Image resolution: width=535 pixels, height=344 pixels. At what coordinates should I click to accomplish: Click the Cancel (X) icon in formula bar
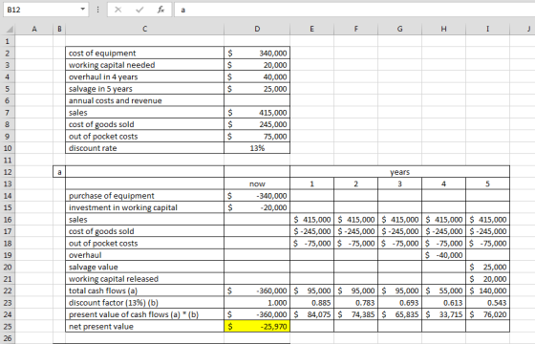tap(118, 10)
